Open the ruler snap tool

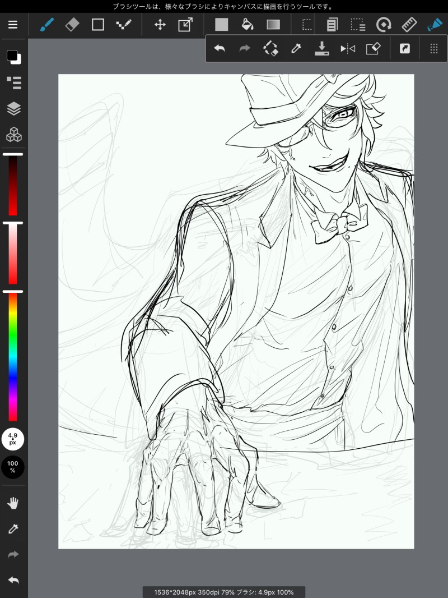tap(409, 25)
